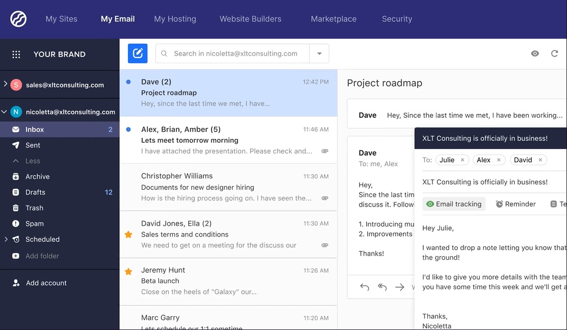567x330 pixels.
Task: Compose a new email with the blue pencil button
Action: pos(138,54)
